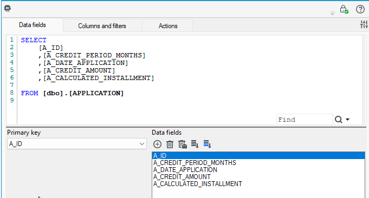
Task: Click [A_CREDIT_PERIOD_MONTHS] in SQL editor
Action: [x=94, y=55]
